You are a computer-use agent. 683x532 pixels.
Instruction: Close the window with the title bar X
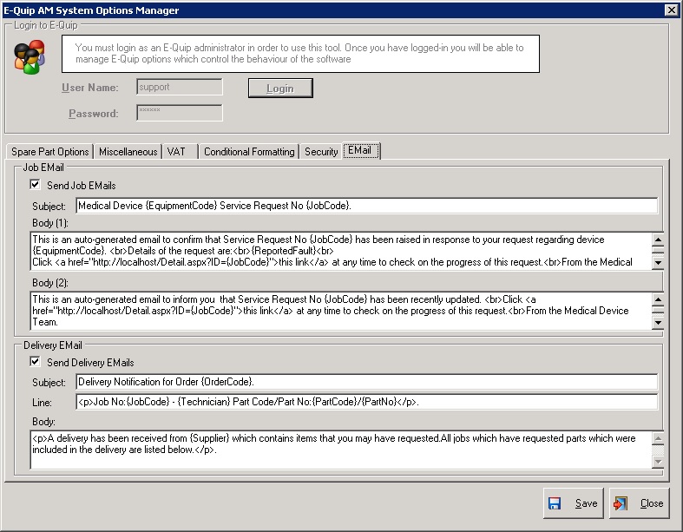(x=672, y=10)
